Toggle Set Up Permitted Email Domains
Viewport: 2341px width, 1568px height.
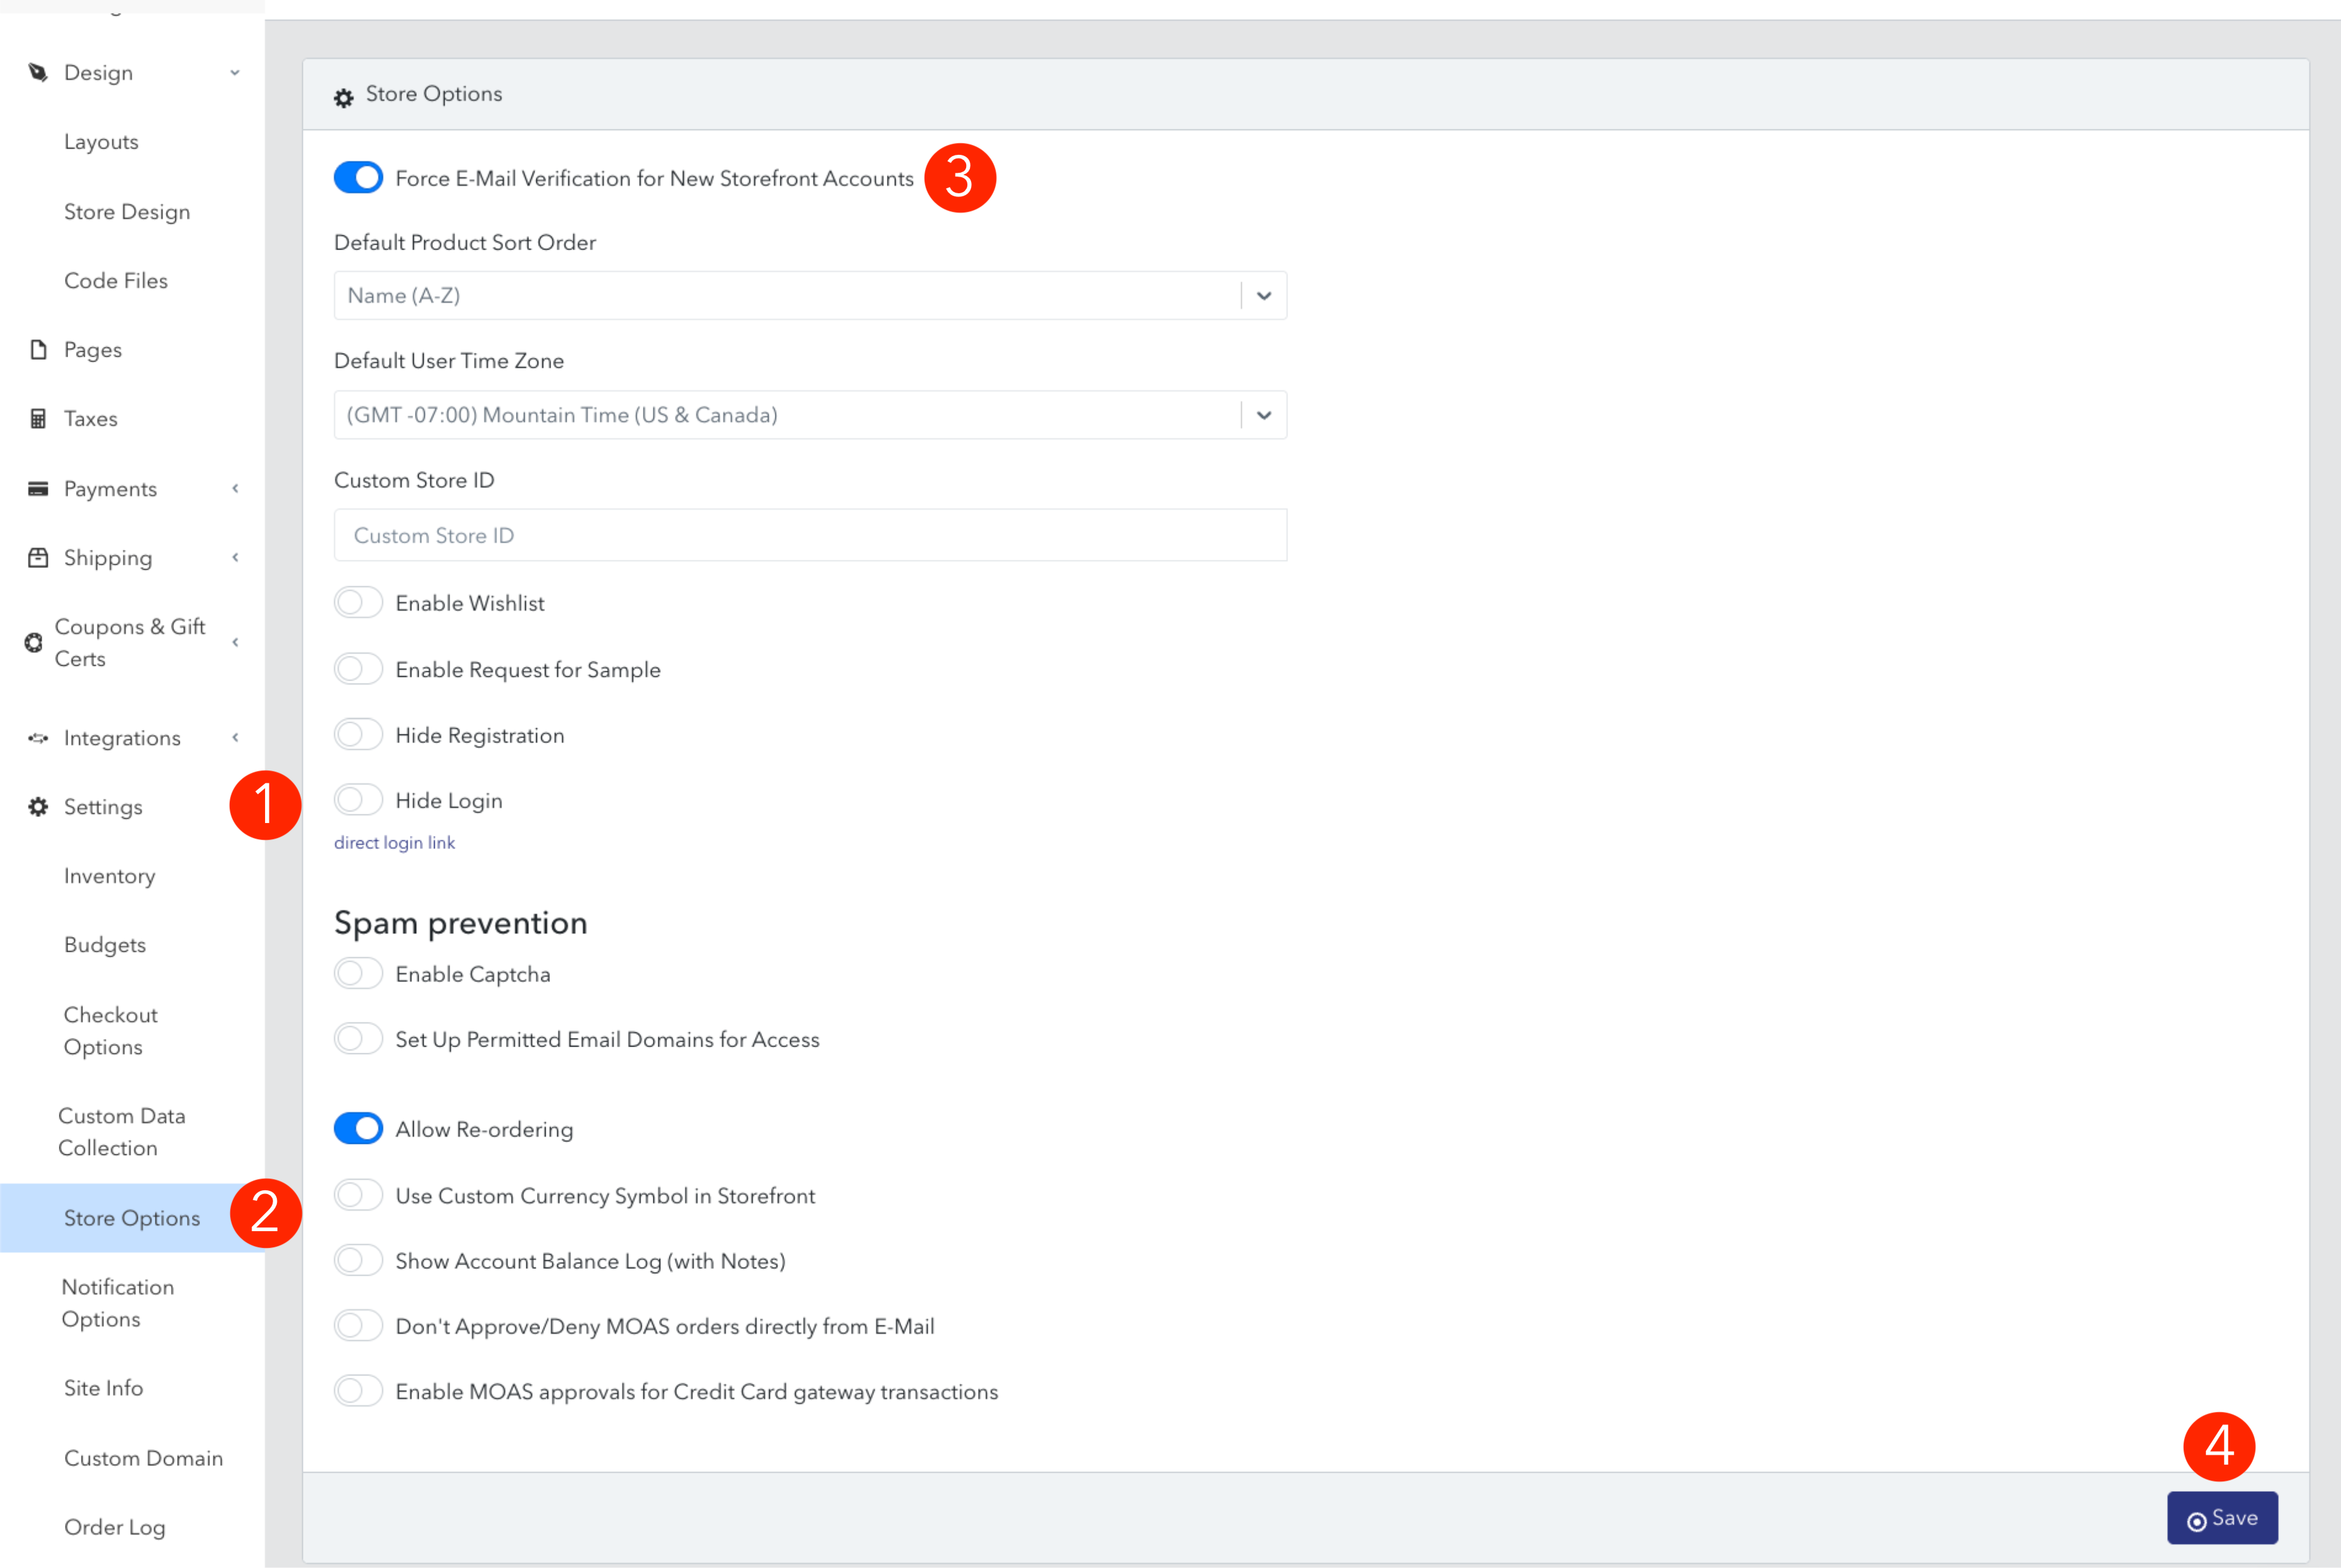coord(358,1038)
